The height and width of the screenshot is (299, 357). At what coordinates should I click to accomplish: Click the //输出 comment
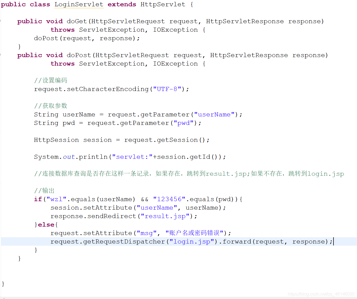45,190
